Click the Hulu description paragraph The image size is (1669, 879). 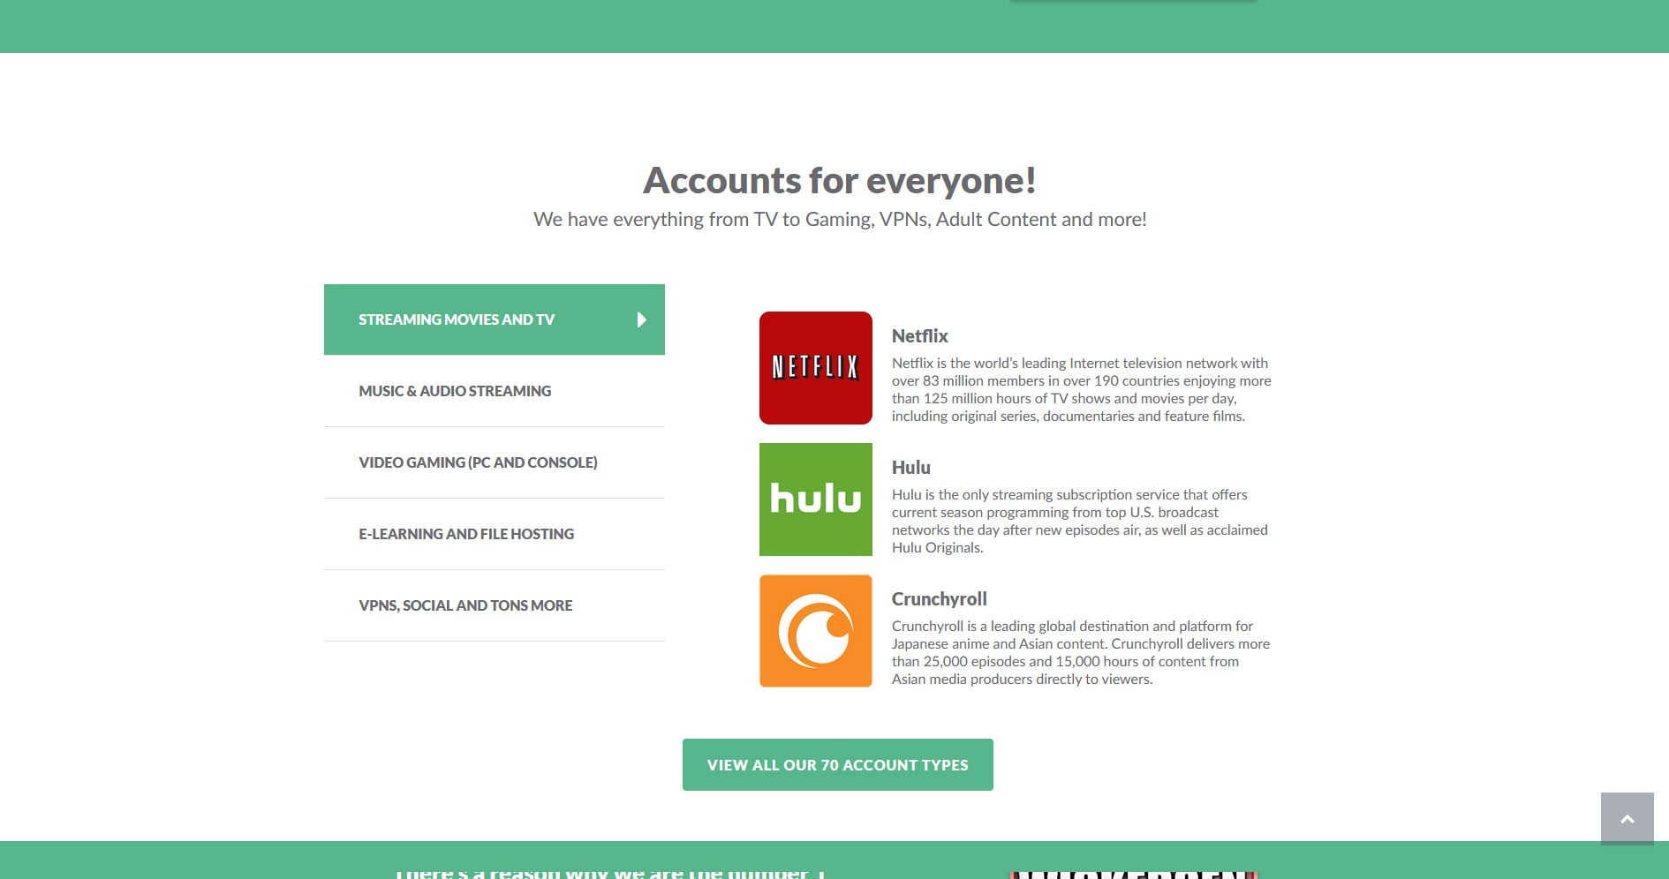[x=1080, y=521]
